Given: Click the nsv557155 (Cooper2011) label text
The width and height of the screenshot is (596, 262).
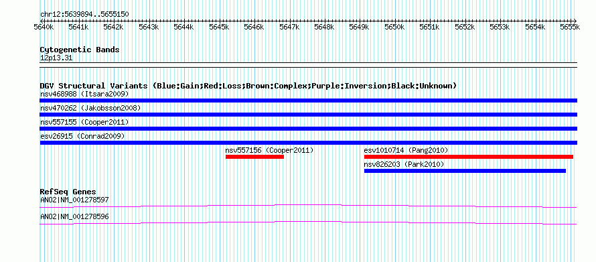Looking at the screenshot, I should pyautogui.click(x=84, y=122).
